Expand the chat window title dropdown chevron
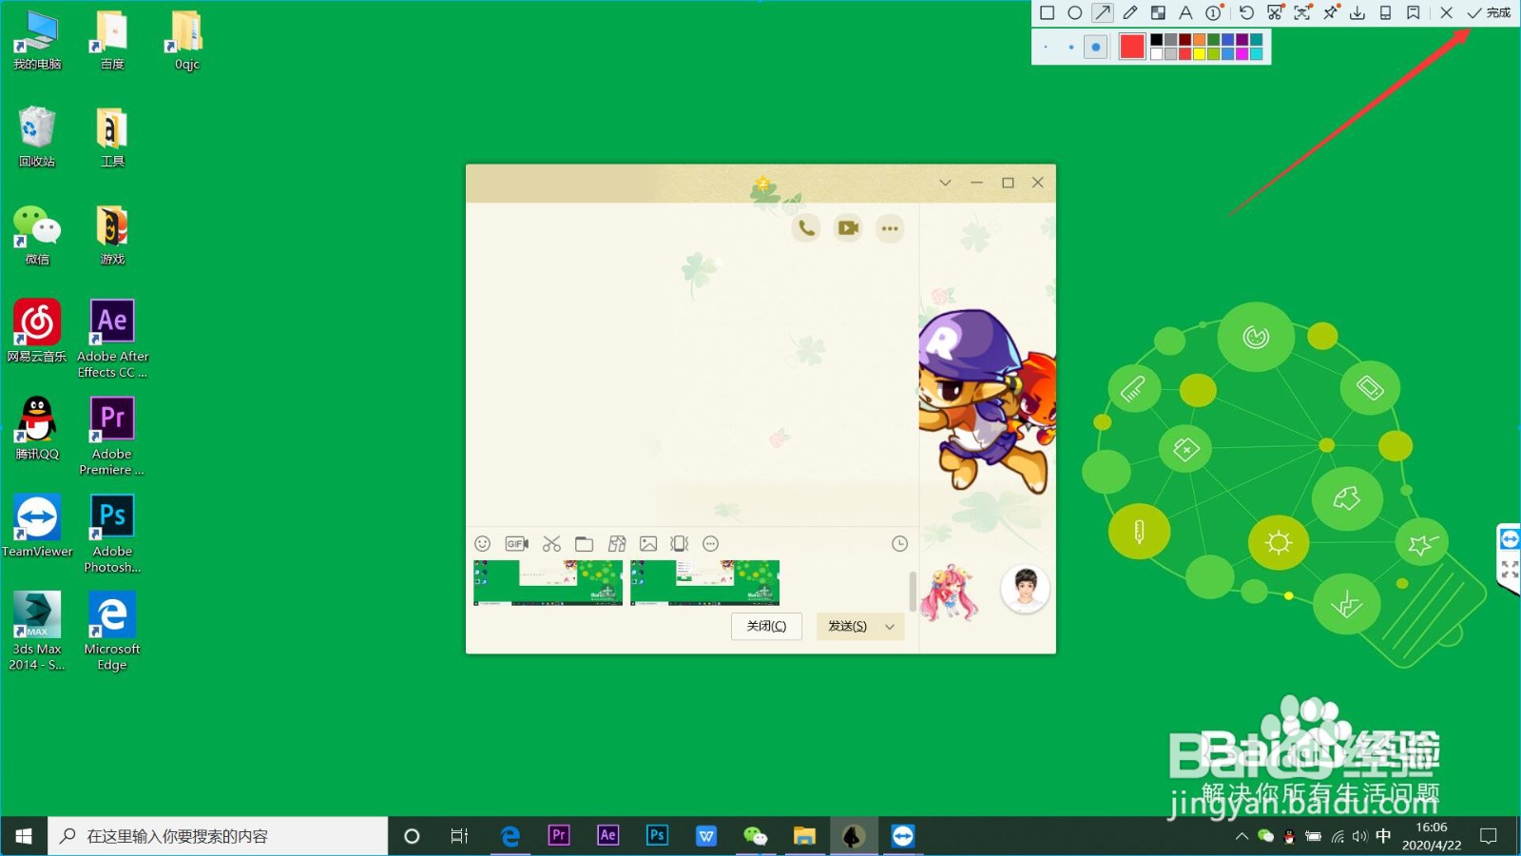 coord(945,183)
